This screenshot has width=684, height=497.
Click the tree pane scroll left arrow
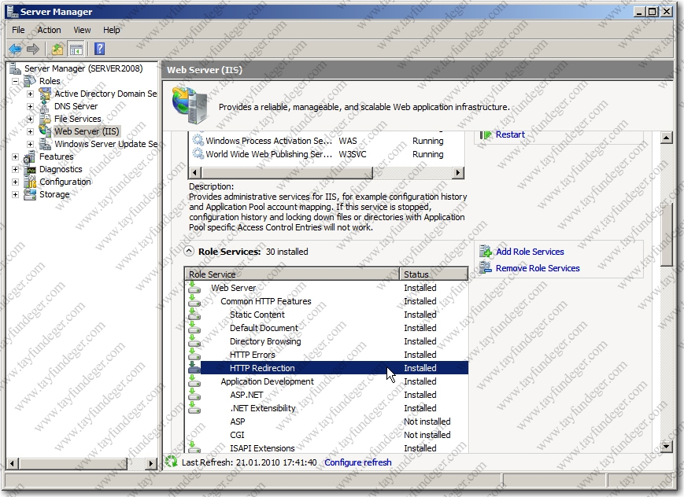[x=12, y=463]
